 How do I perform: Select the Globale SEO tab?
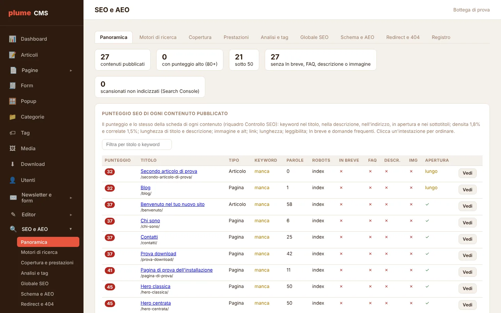click(315, 37)
